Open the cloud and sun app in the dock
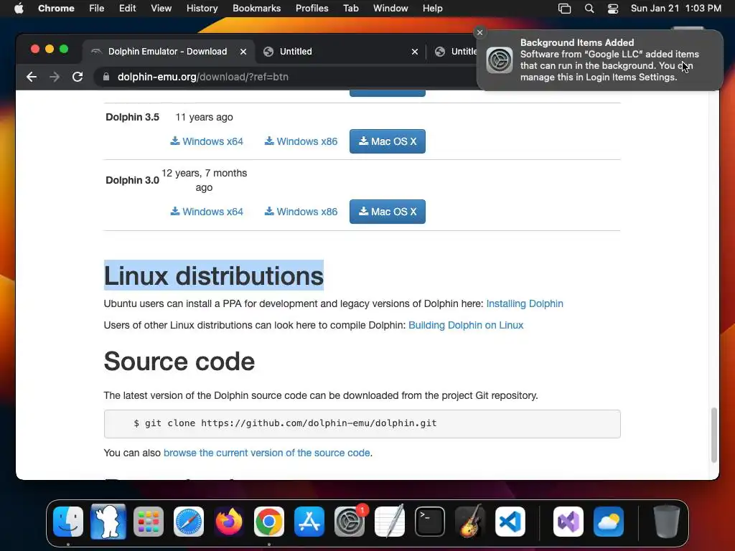Image resolution: width=735 pixels, height=551 pixels. coord(609,522)
